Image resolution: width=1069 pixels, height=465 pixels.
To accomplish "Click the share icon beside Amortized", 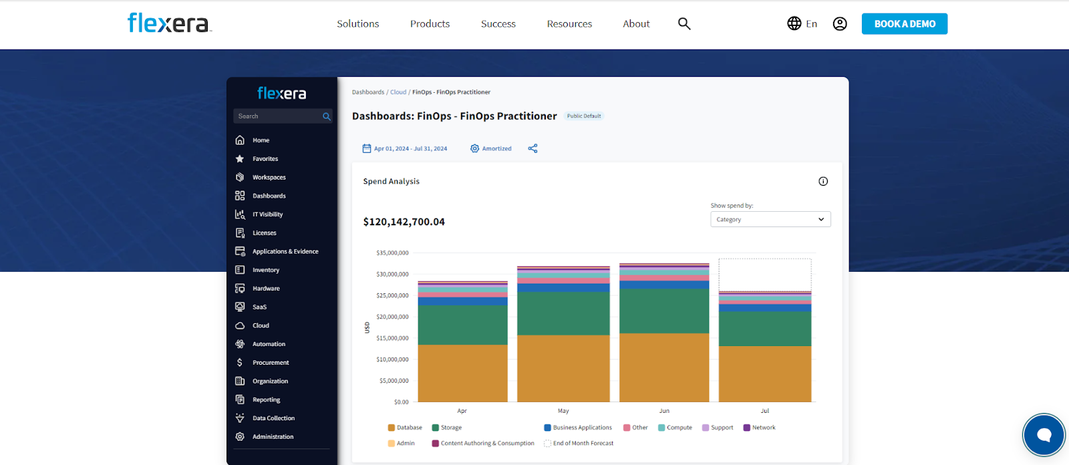I will point(532,148).
